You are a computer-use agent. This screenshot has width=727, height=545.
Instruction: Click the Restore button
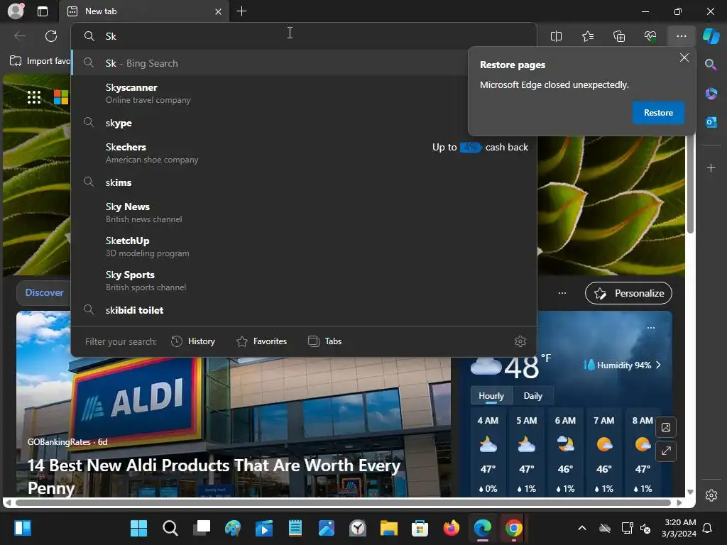coord(658,113)
